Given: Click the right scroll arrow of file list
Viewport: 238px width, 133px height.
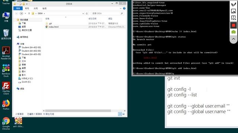Looking at the screenshot, I should (x=125, y=111).
